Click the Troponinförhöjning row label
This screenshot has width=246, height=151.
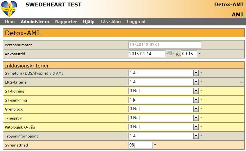click(22, 136)
